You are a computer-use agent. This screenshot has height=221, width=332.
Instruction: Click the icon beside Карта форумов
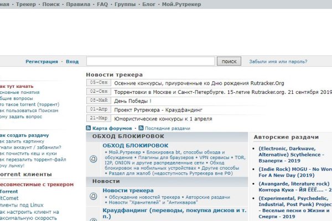click(x=89, y=128)
